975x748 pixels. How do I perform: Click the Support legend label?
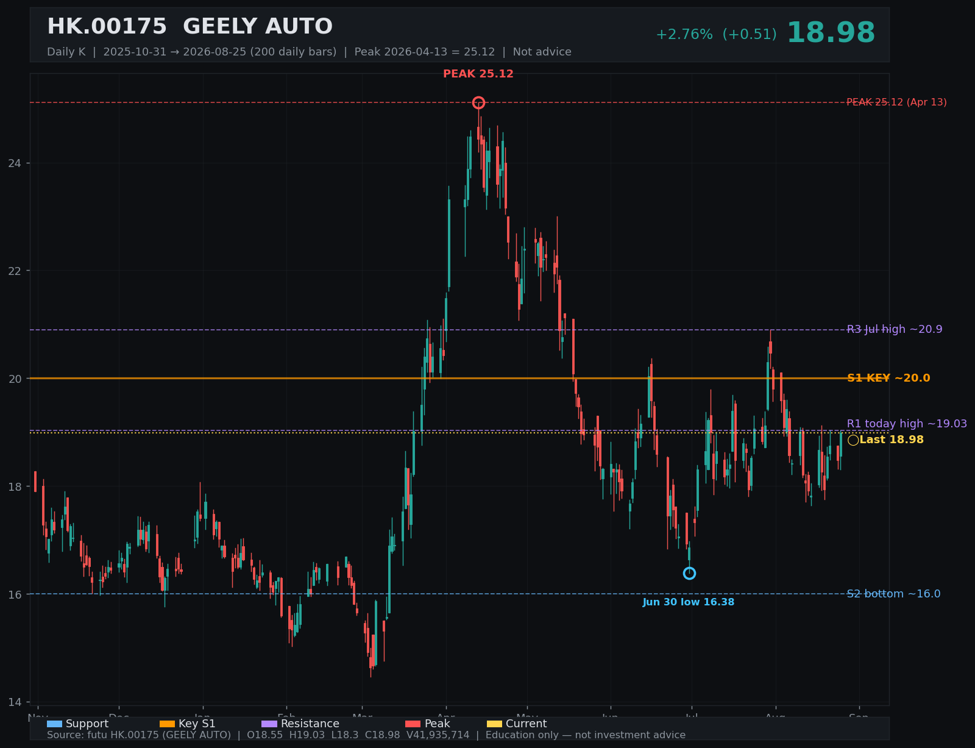pyautogui.click(x=87, y=724)
